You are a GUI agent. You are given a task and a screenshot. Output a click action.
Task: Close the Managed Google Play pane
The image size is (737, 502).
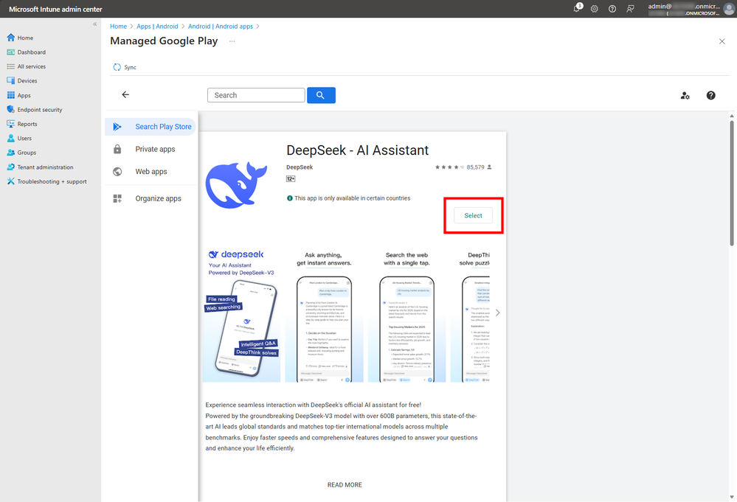[x=722, y=41]
